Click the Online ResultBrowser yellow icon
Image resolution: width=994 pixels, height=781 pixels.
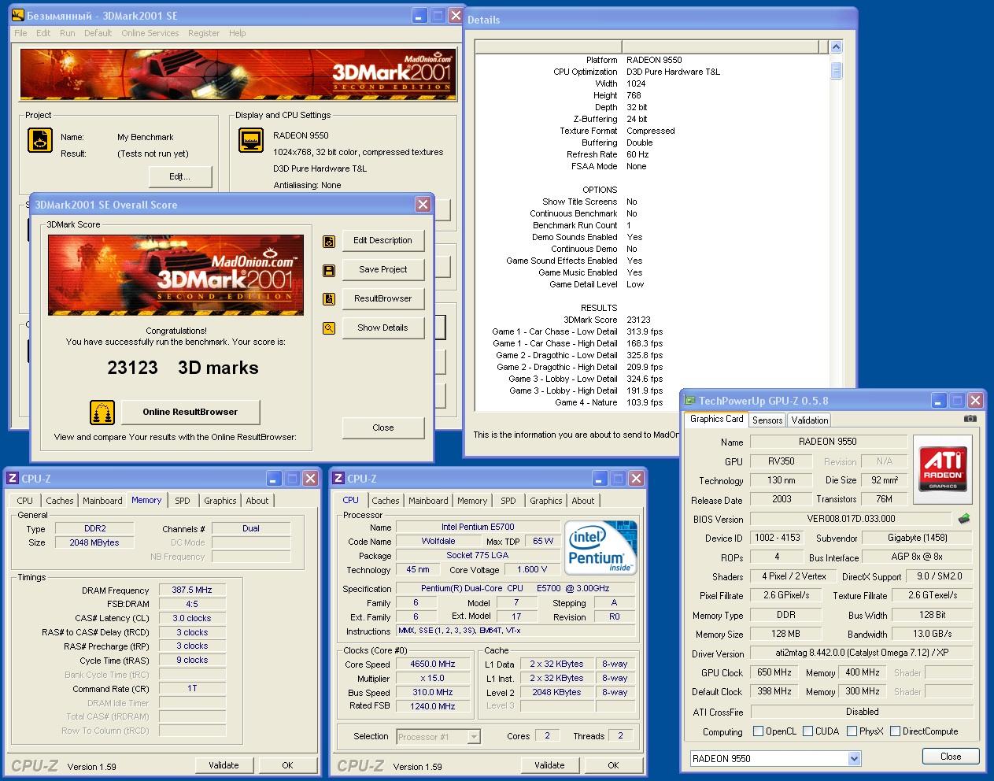[102, 412]
